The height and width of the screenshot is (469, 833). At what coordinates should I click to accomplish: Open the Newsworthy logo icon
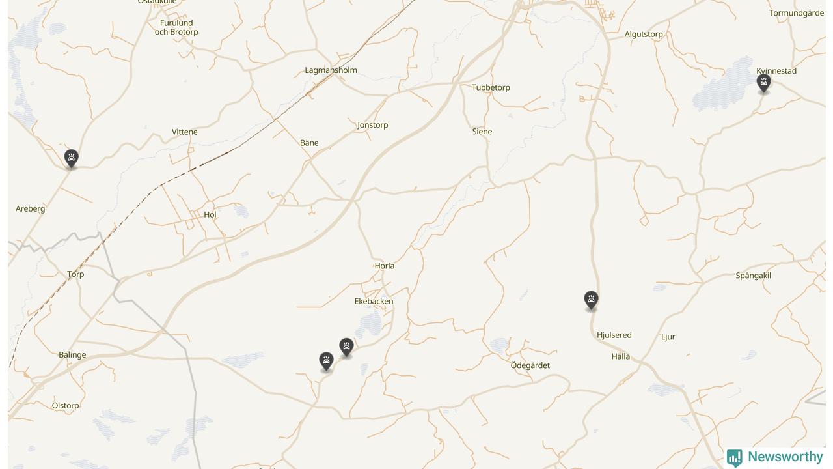735,458
